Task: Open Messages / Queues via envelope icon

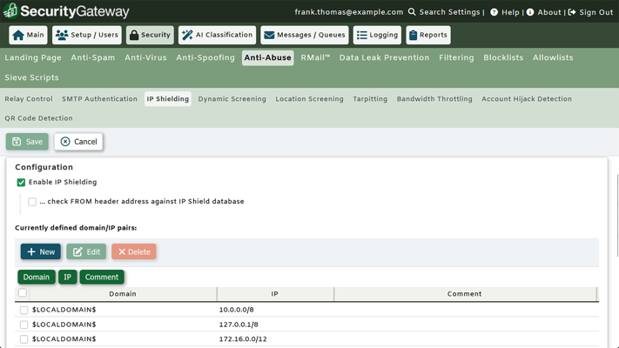Action: pyautogui.click(x=269, y=35)
